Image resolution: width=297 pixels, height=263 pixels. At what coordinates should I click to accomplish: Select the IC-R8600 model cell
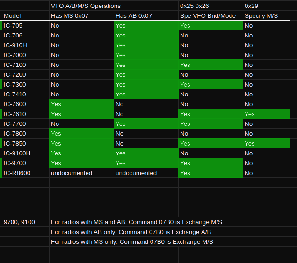[x=26, y=173]
